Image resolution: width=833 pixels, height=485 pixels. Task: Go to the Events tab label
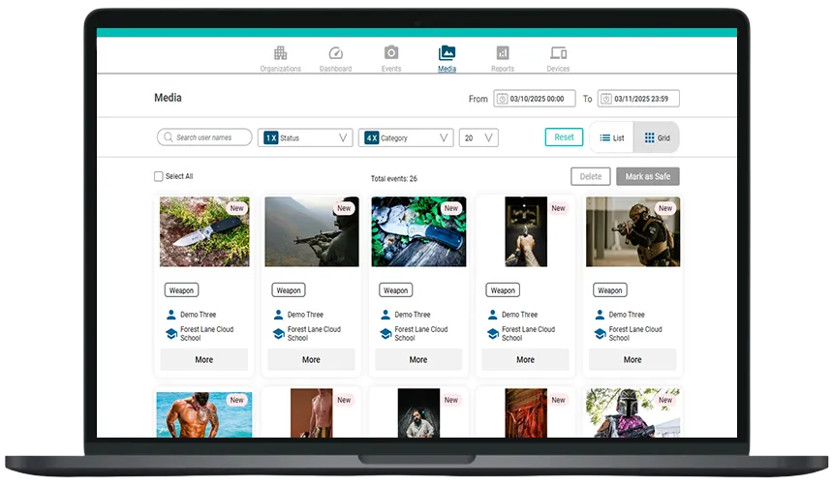click(391, 69)
